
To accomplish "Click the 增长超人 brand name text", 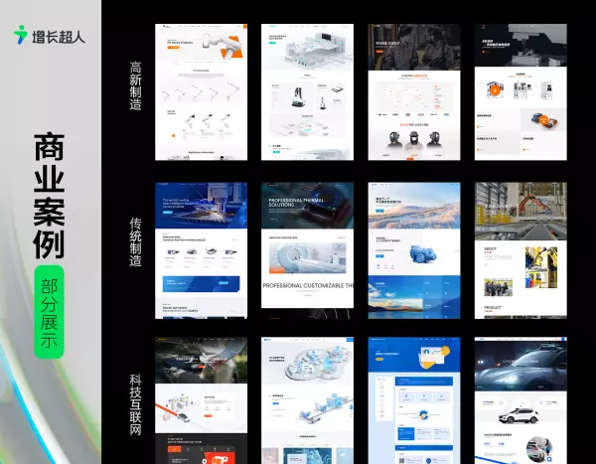I will [59, 38].
